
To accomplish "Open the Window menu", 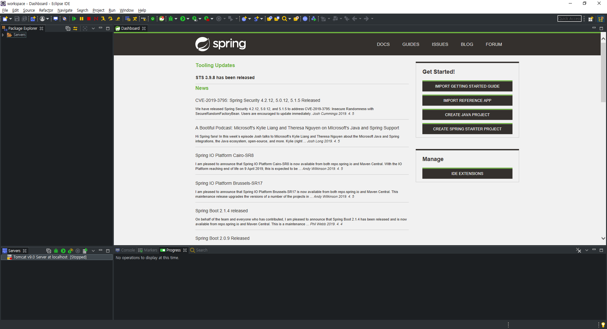I will point(127,10).
